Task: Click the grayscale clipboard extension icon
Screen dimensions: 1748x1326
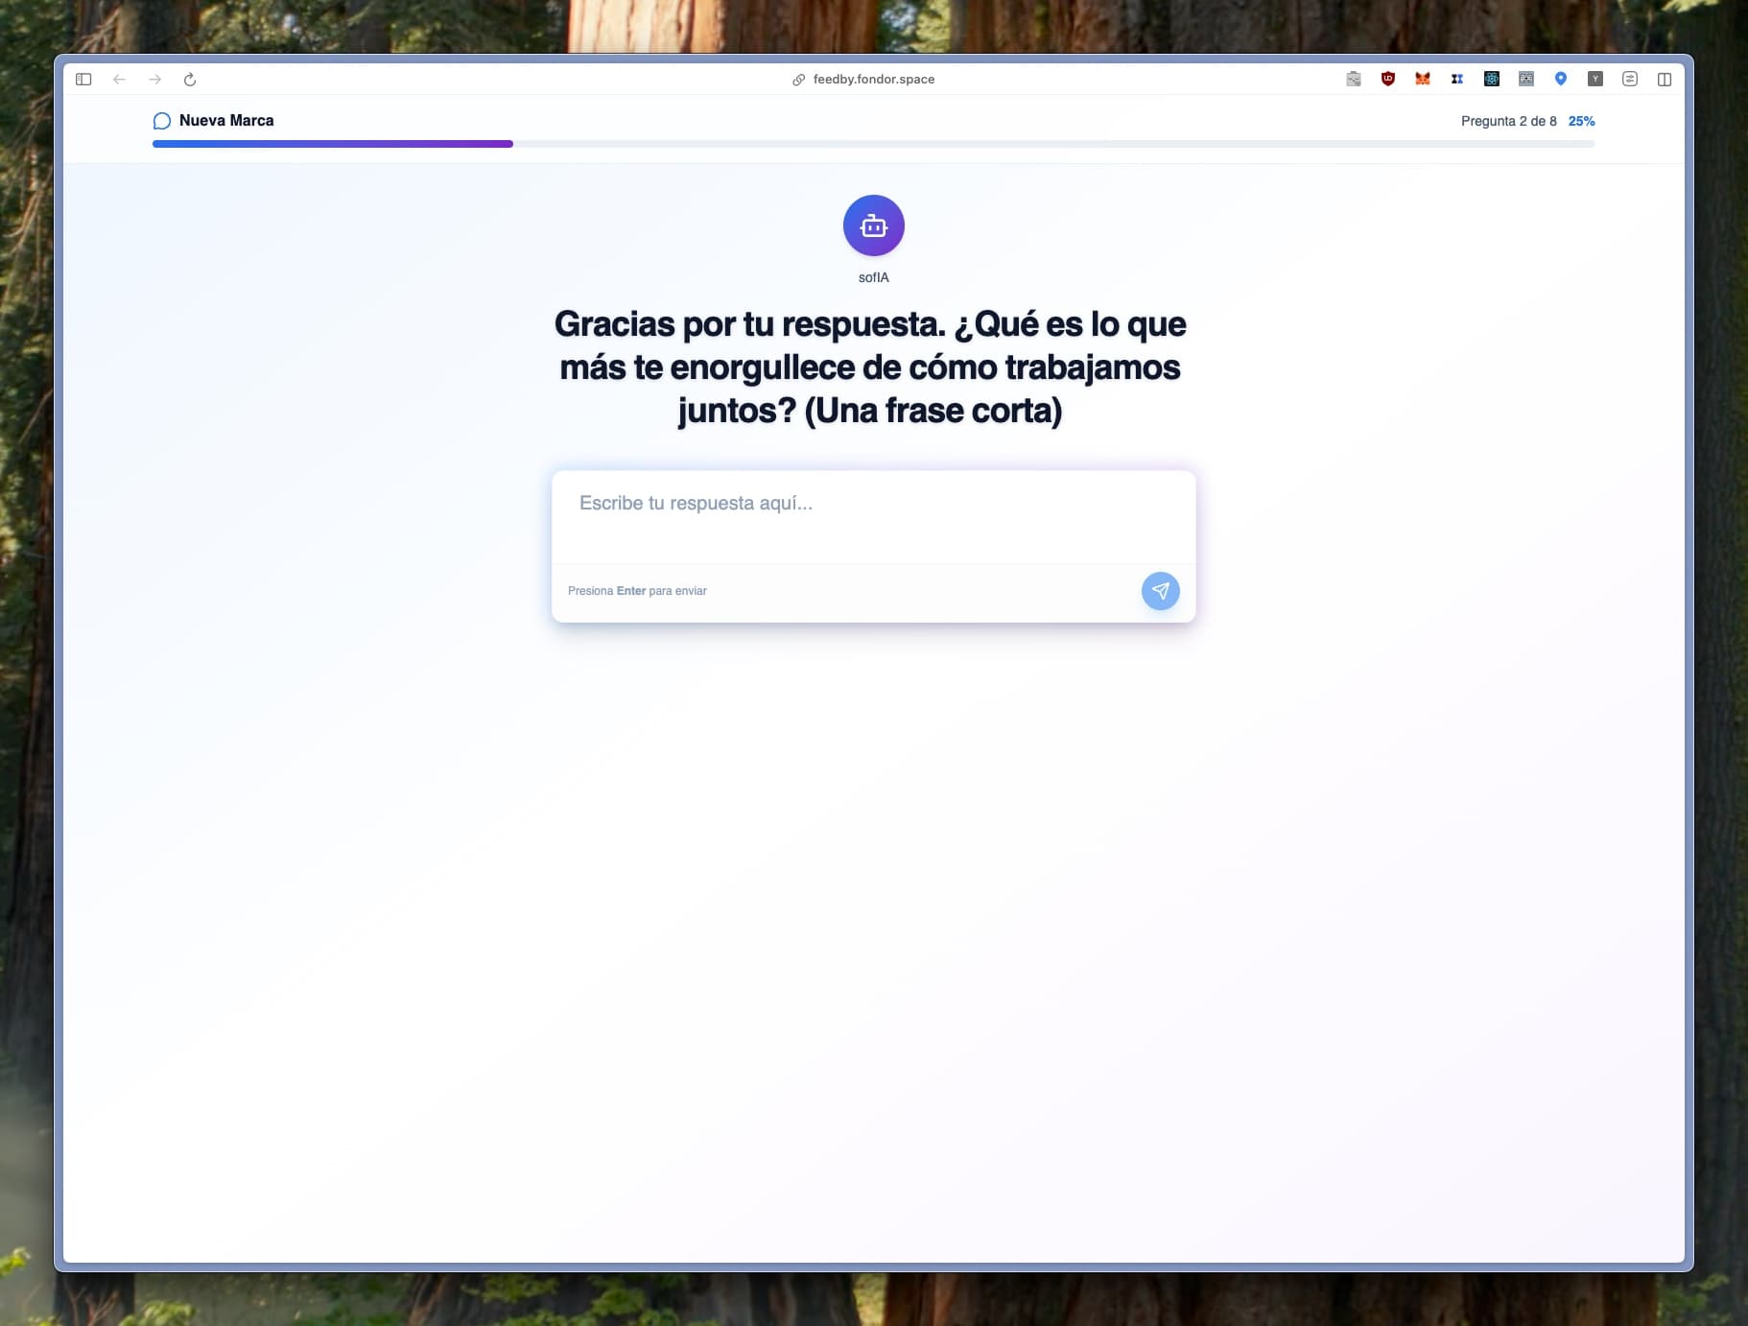Action: 1356,79
